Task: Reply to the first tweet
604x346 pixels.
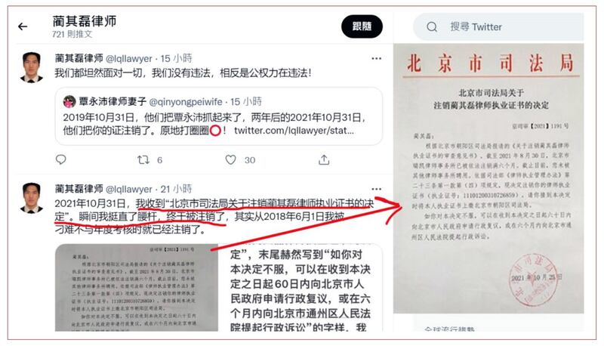Action: [61, 159]
